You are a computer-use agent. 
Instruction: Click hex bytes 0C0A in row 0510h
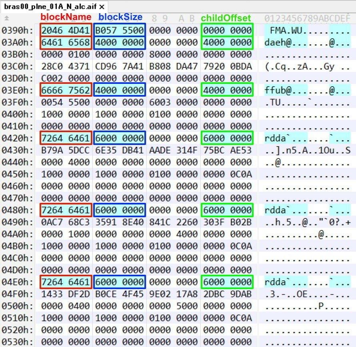[241, 318]
